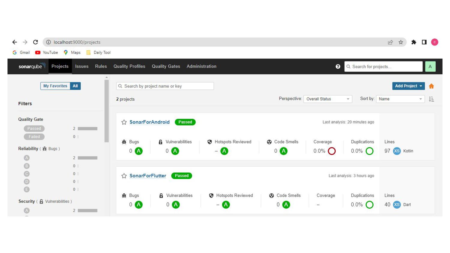Click SonarForAndroid Duplications green ring indicator
The height and width of the screenshot is (253, 450).
click(x=370, y=151)
